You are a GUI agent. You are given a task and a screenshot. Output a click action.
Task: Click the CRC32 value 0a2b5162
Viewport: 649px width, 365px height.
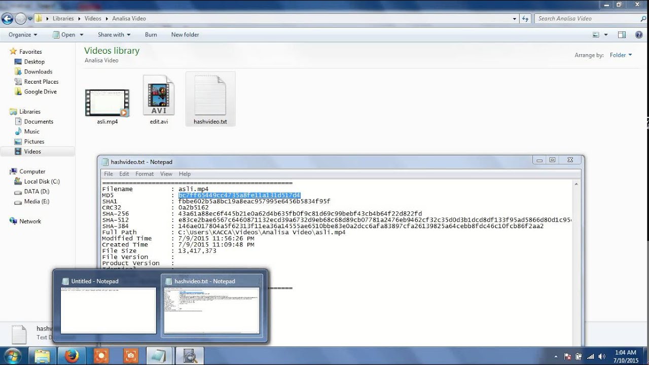coord(193,207)
